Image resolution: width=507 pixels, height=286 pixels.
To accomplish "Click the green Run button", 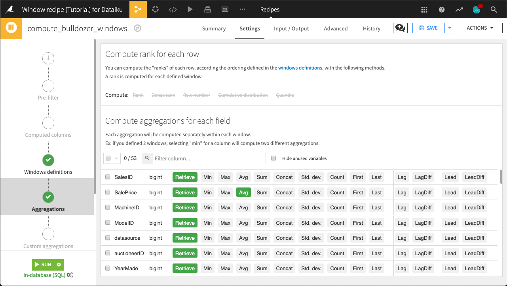I will tap(43, 265).
